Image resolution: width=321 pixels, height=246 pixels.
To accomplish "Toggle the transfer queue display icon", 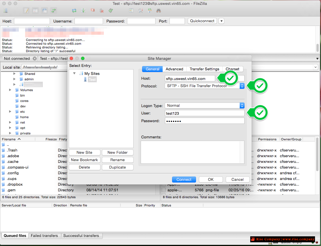I will [54, 11].
